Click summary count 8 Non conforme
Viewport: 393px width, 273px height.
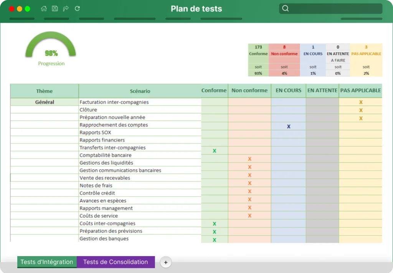point(284,47)
